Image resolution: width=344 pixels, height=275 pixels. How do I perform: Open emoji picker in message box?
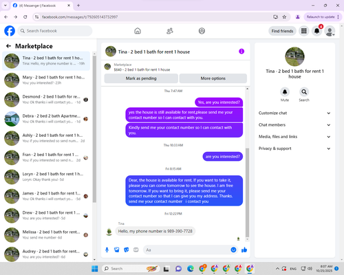pyautogui.click(x=233, y=250)
